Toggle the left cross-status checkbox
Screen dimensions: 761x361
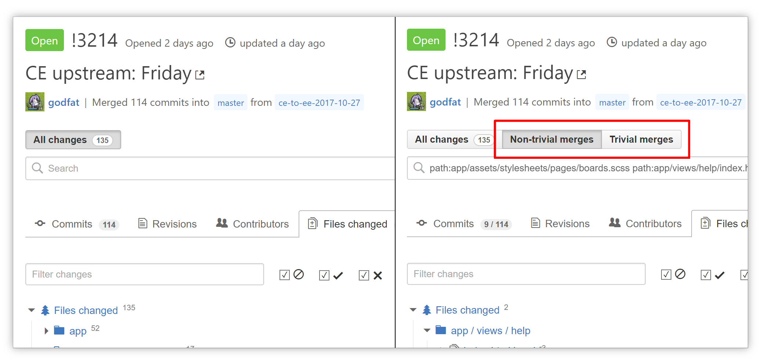click(x=364, y=275)
